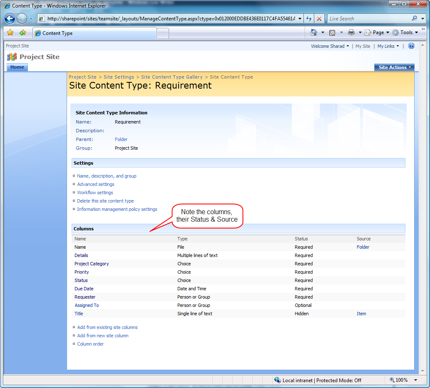This screenshot has height=388, width=430.
Task: Open the Welcome Sharad user menu
Action: pyautogui.click(x=330, y=46)
